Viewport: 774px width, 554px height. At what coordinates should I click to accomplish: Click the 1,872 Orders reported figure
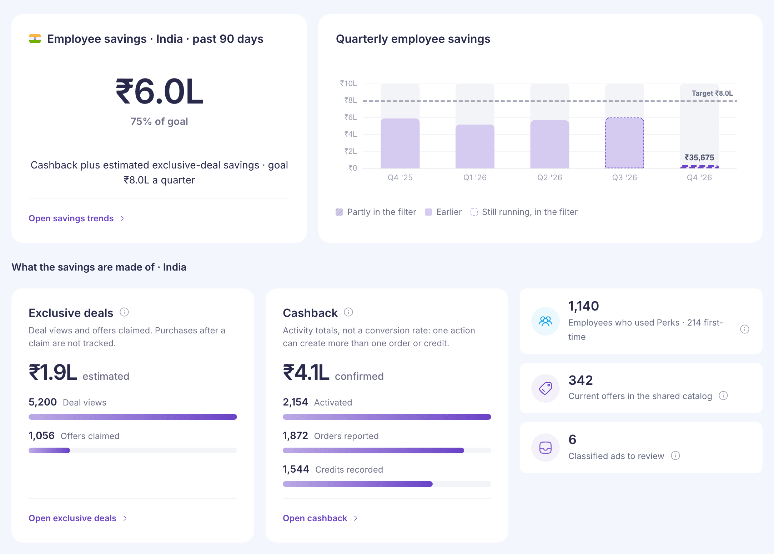tap(295, 435)
